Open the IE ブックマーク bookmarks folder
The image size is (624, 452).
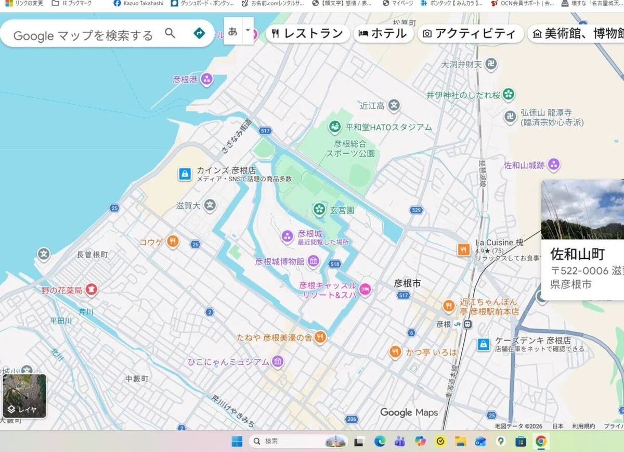[73, 3]
